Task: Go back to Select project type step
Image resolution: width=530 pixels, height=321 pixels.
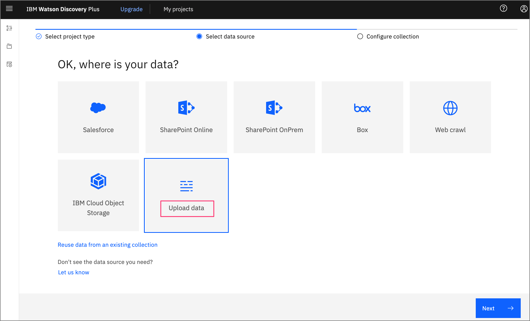Action: tap(70, 37)
